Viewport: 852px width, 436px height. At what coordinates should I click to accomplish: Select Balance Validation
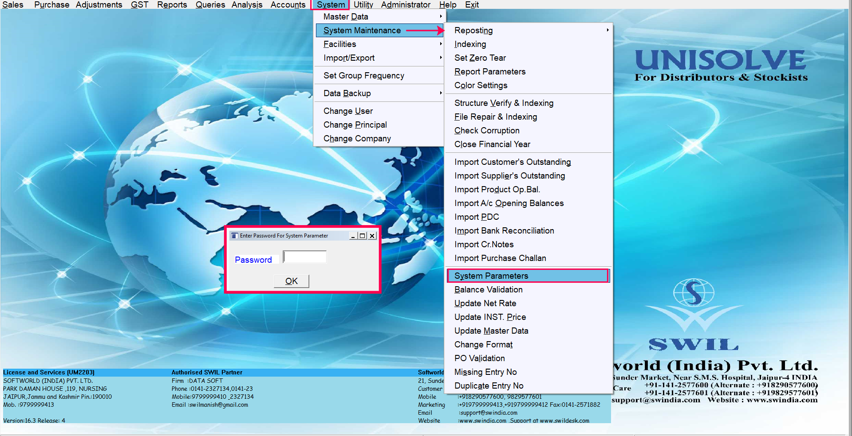(529, 289)
